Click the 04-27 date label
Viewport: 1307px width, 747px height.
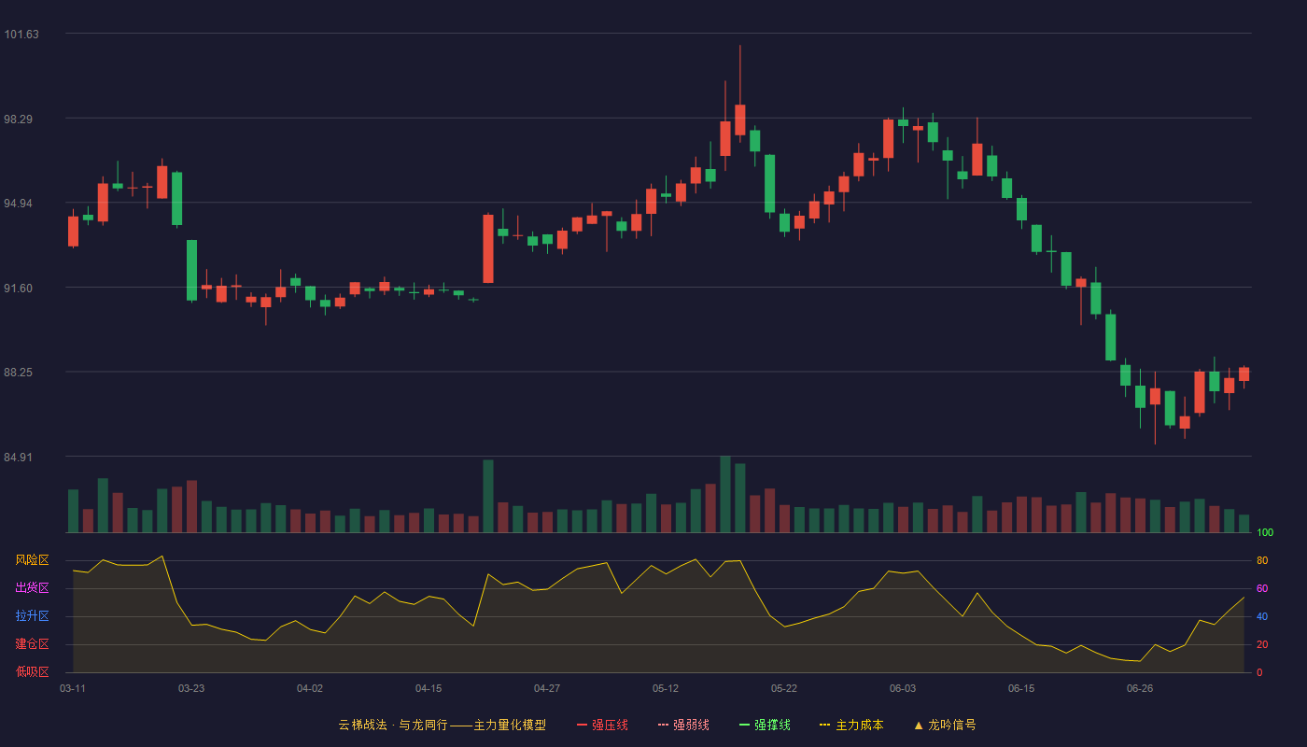click(547, 688)
